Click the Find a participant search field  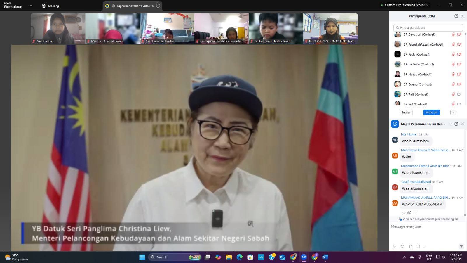click(428, 27)
